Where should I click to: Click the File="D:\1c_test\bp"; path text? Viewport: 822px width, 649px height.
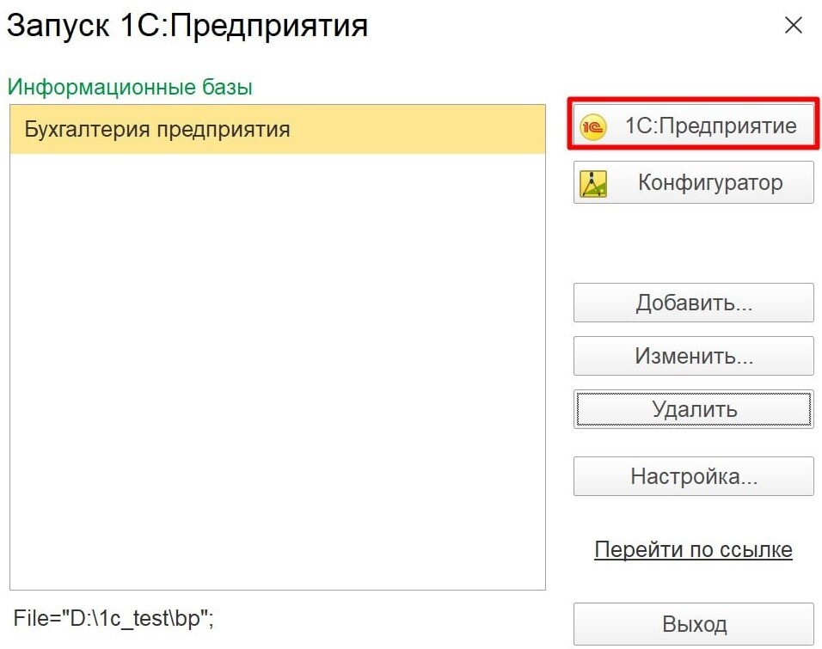click(x=113, y=618)
